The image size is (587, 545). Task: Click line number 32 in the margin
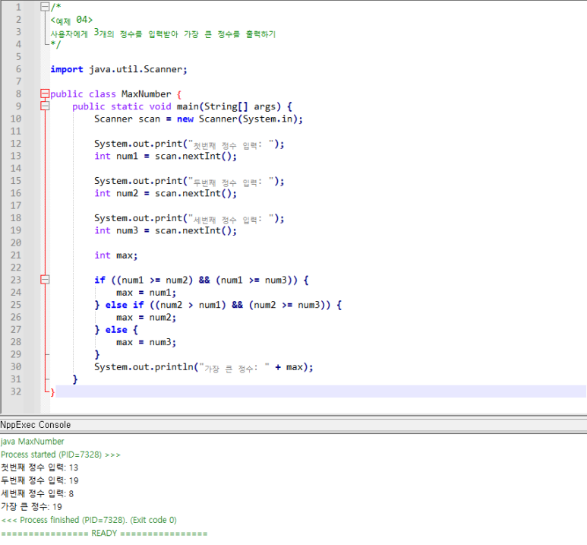16,391
